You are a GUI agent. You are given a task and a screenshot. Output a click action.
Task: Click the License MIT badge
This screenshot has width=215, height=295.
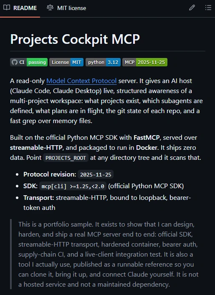tap(66, 62)
